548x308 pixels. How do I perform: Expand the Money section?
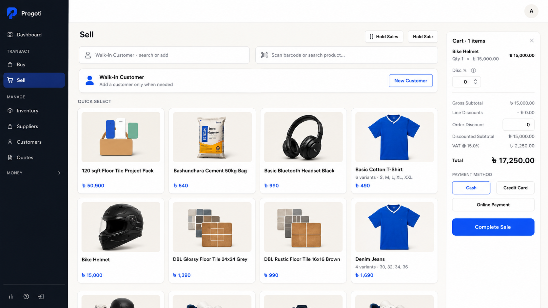click(x=59, y=173)
